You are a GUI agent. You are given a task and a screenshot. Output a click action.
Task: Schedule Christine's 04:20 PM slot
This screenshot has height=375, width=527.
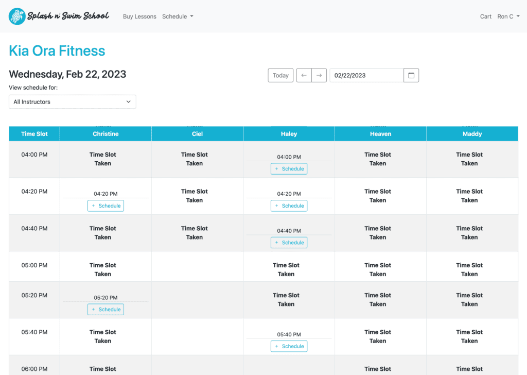pyautogui.click(x=106, y=206)
